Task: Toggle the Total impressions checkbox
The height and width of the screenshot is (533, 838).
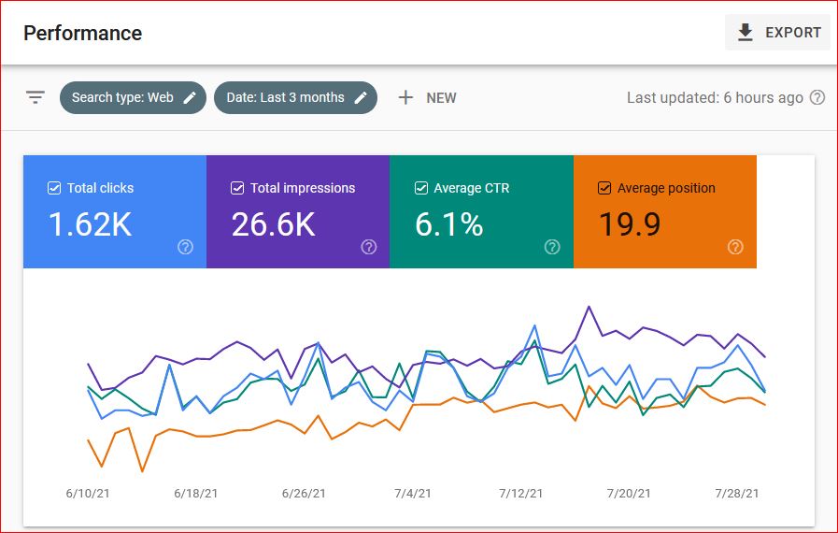Action: (x=237, y=188)
